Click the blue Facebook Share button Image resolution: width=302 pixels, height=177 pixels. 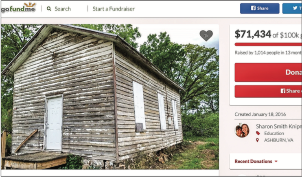tap(260, 9)
